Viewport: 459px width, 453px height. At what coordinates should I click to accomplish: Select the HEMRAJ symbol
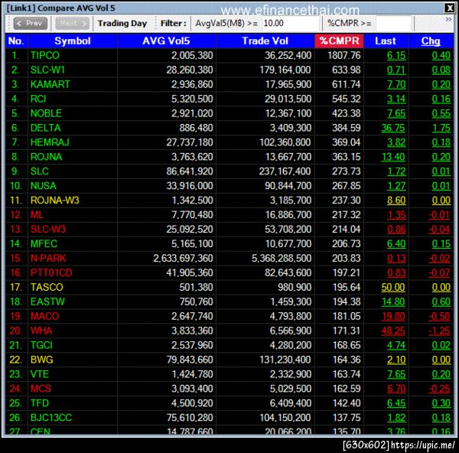[50, 142]
